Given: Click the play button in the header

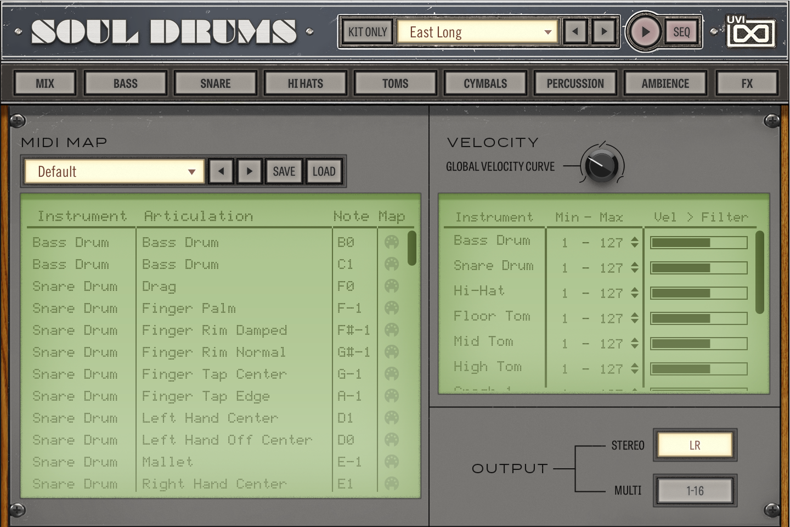Looking at the screenshot, I should click(645, 31).
